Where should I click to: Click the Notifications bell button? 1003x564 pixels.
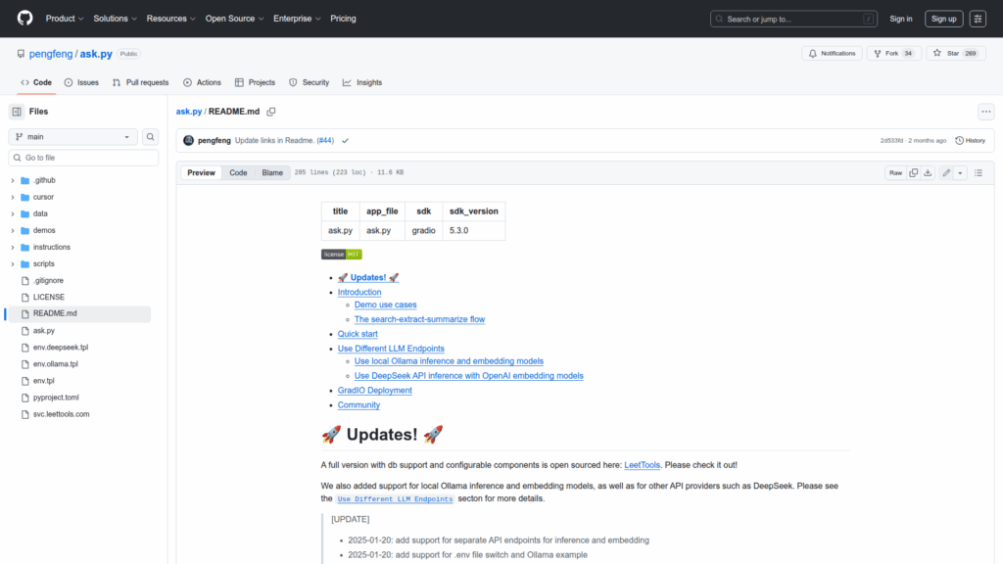pos(833,54)
